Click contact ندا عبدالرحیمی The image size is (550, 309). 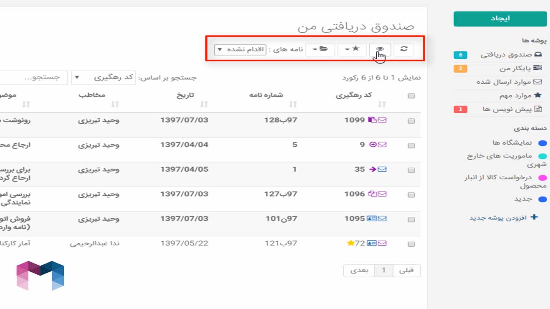coord(95,243)
